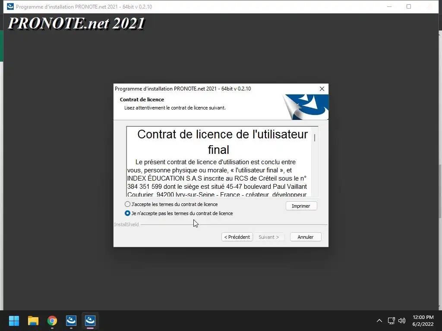This screenshot has width=442, height=331.
Task: Click the "Contrat de licence" heading
Action: click(142, 100)
